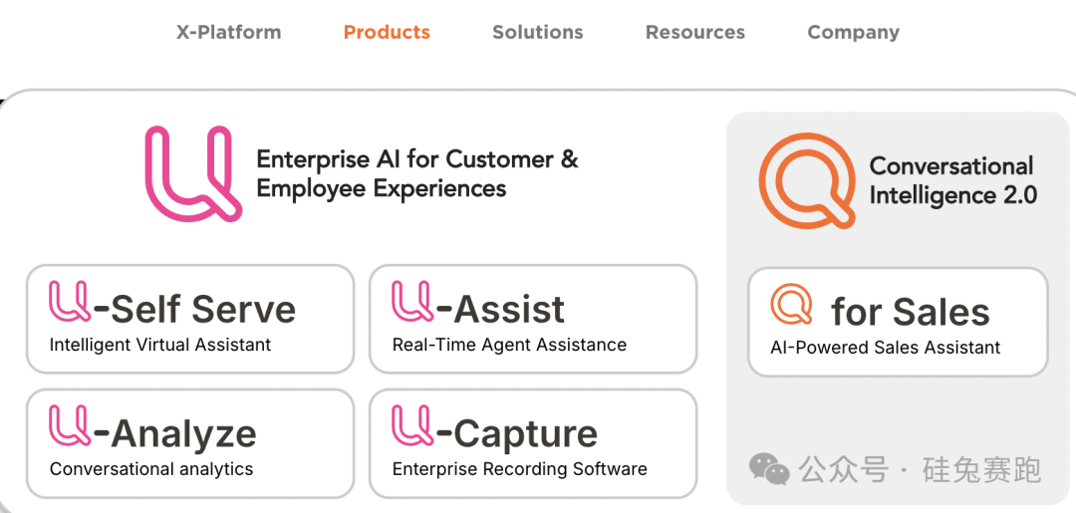Open the Company menu
Viewport: 1076px width, 513px height.
[853, 32]
